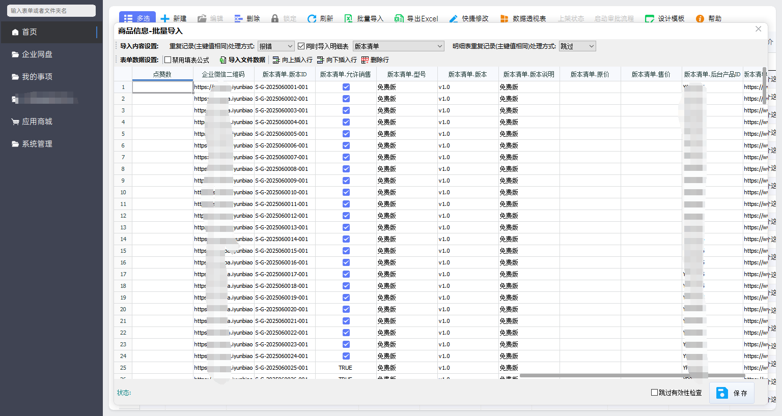This screenshot has width=782, height=416.
Task: Click the 批量导入 import icon
Action: (x=349, y=19)
